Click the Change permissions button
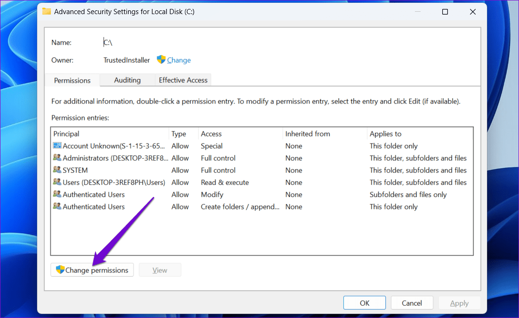The height and width of the screenshot is (318, 519). 92,270
